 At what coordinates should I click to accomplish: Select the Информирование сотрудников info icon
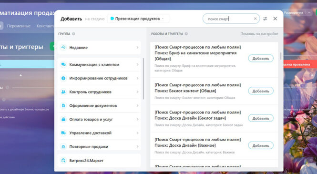point(63,78)
